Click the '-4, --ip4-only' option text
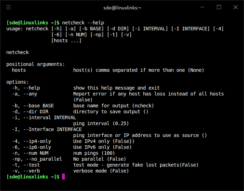Image resolution: width=244 pixels, height=191 pixels. (31, 141)
